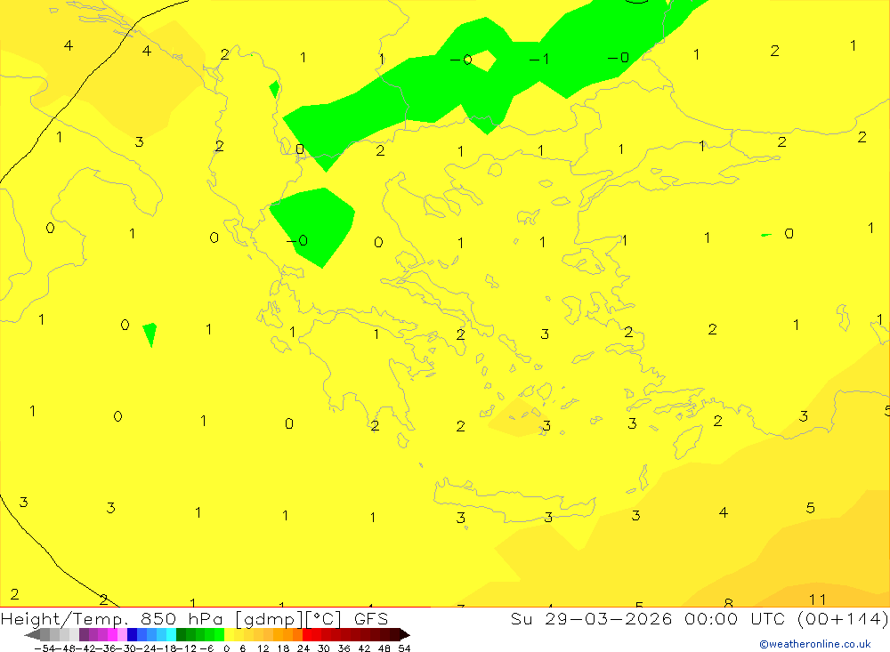Click the legend label -12
Viewport: 890px width, 652px height.
click(186, 648)
